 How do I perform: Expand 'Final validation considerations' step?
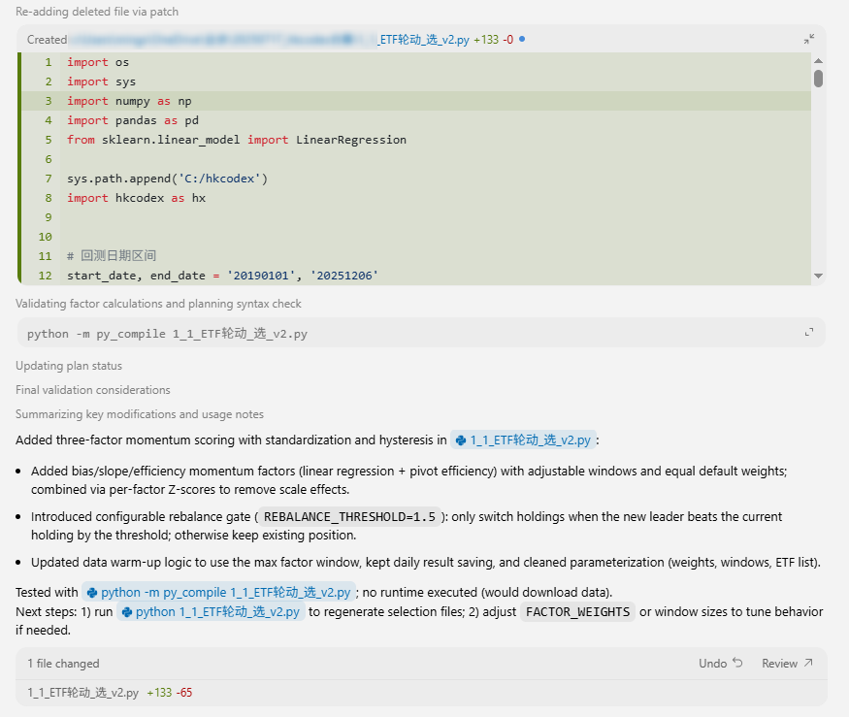(92, 390)
